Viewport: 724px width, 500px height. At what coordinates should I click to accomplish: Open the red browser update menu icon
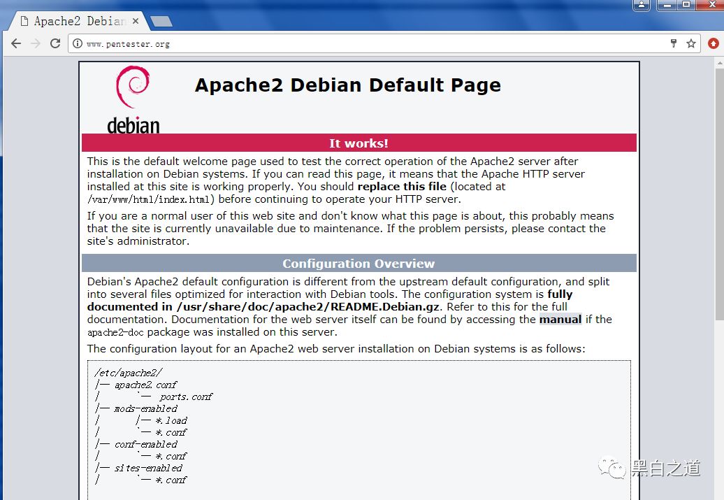[714, 43]
